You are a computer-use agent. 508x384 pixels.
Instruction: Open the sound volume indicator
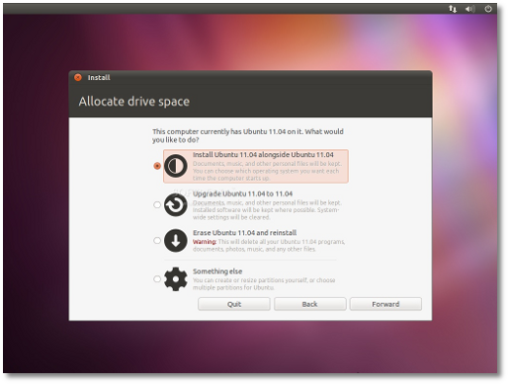[x=469, y=9]
